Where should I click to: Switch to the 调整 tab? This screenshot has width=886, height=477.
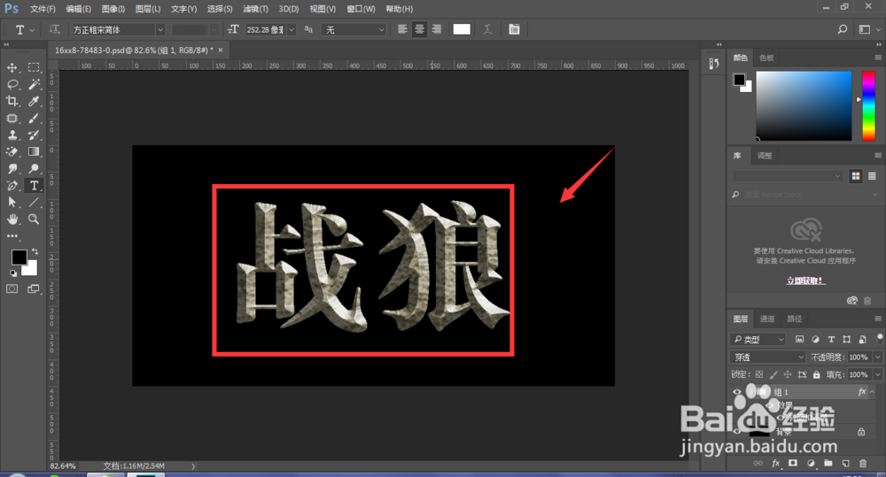[765, 155]
